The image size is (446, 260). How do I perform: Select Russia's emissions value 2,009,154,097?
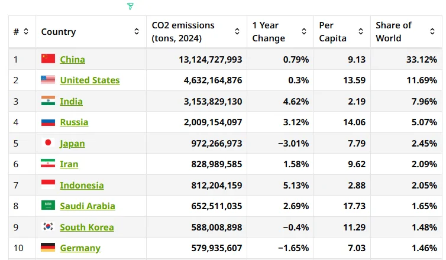213,122
